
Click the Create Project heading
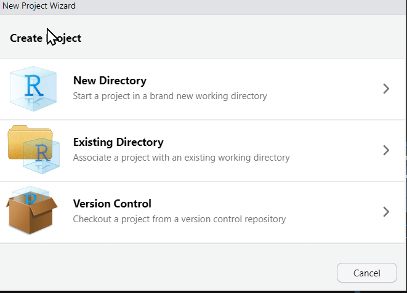46,38
